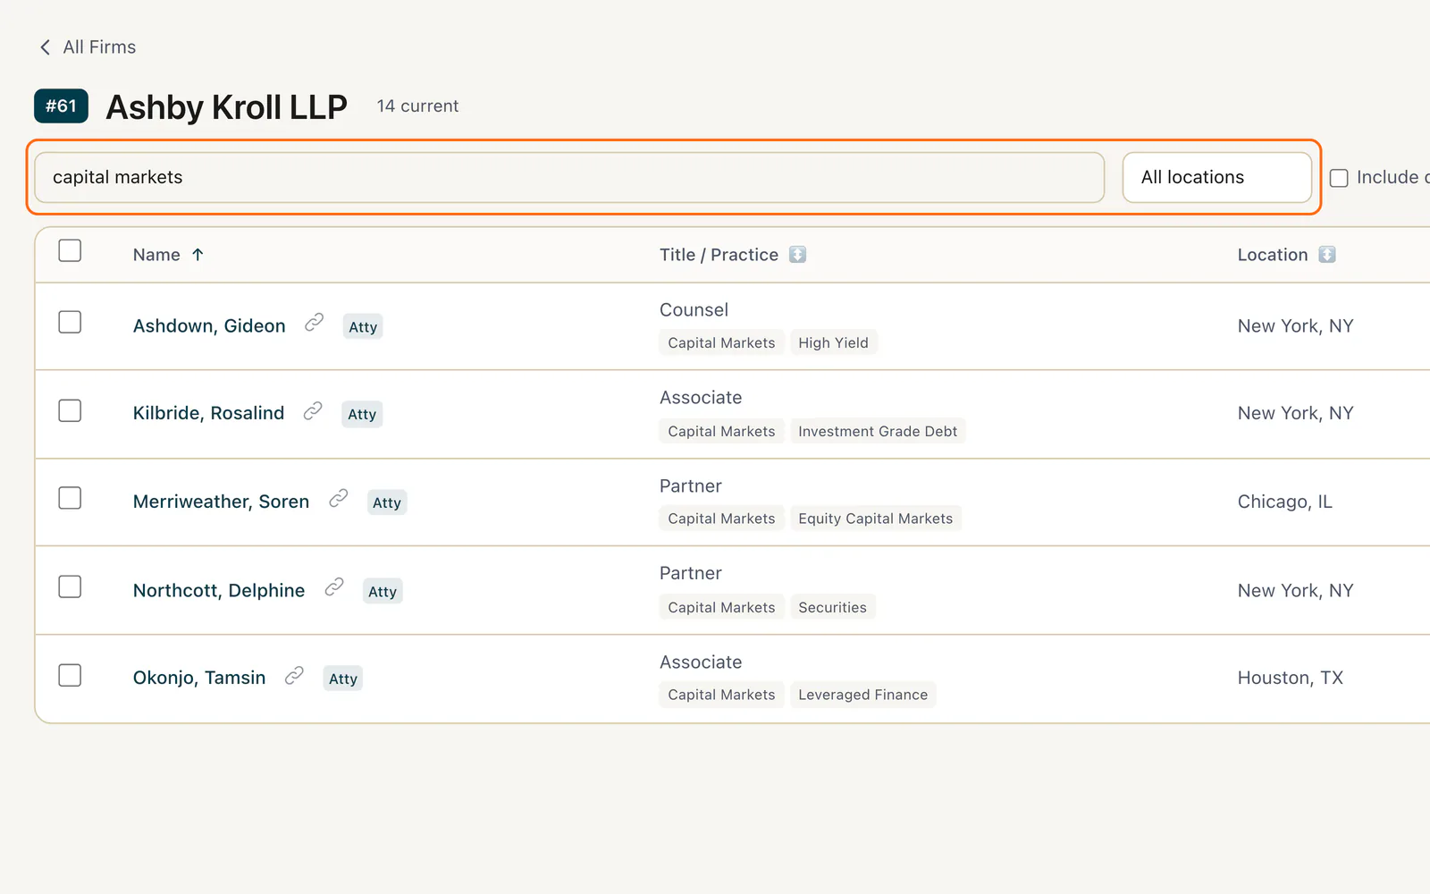Sort by Name ascending arrow
1430x894 pixels.
tap(198, 255)
